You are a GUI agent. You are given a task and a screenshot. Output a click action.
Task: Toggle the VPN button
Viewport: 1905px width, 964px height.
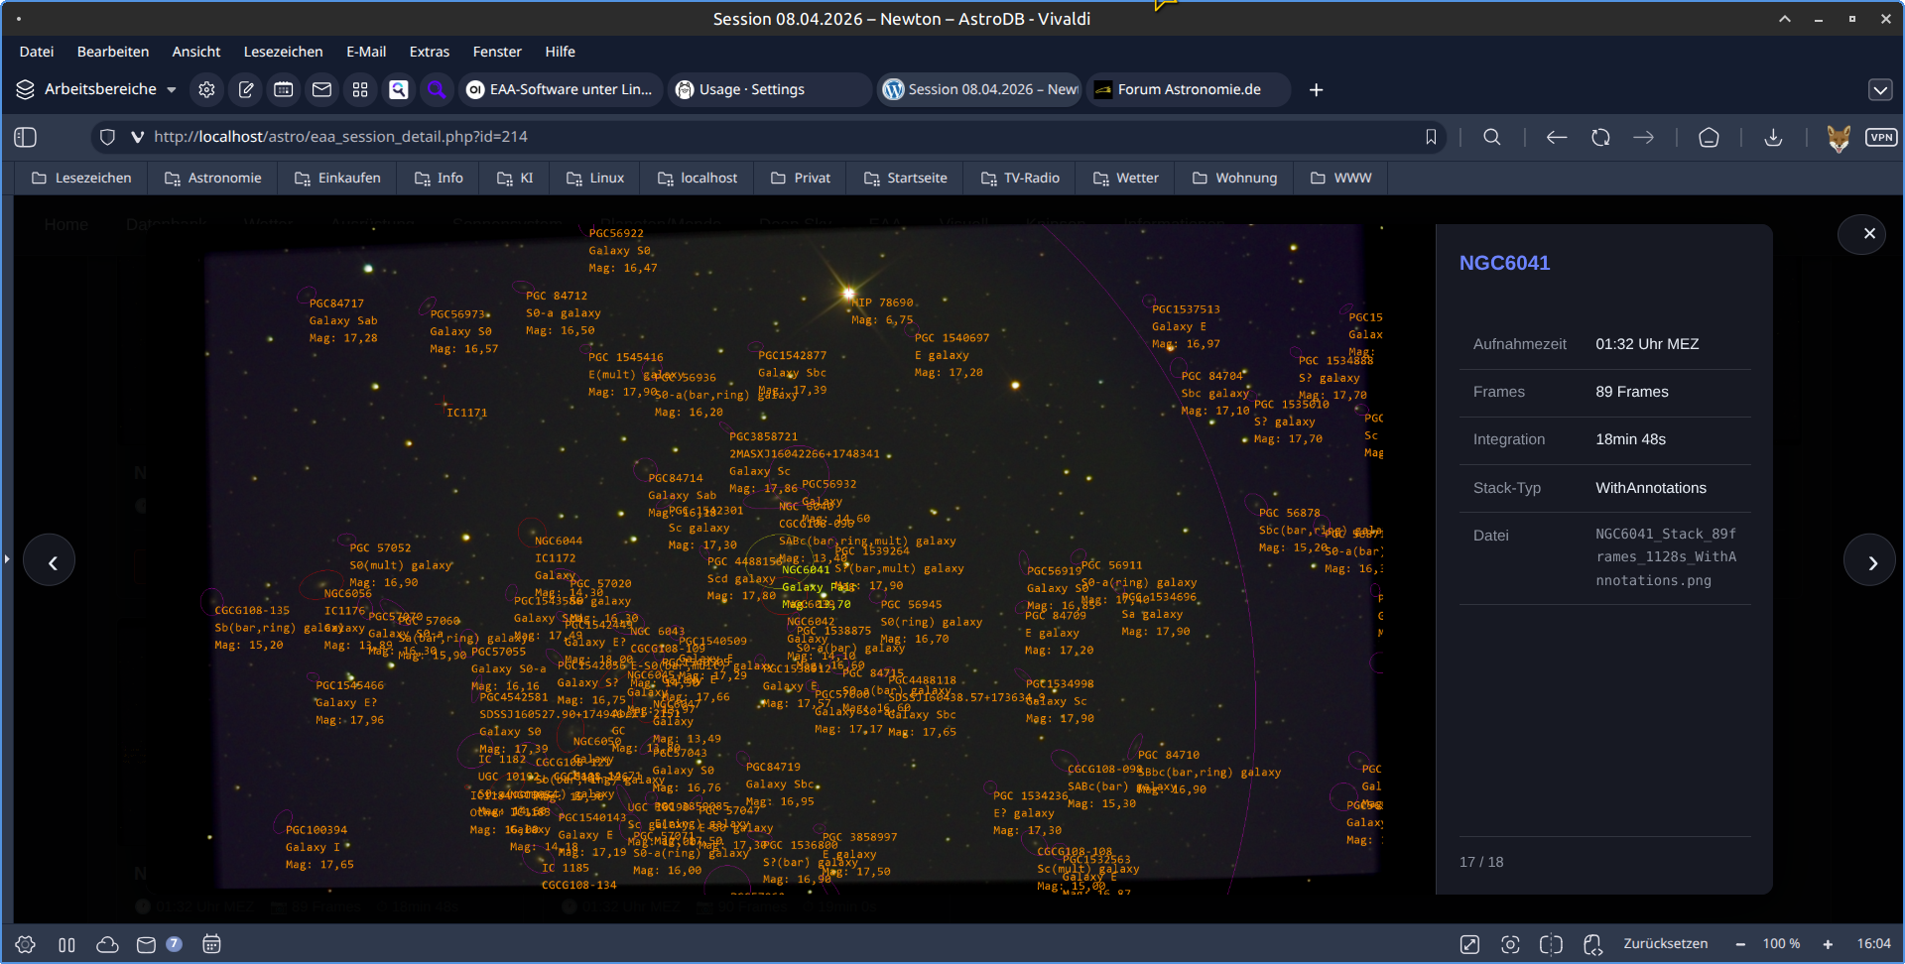click(1881, 137)
